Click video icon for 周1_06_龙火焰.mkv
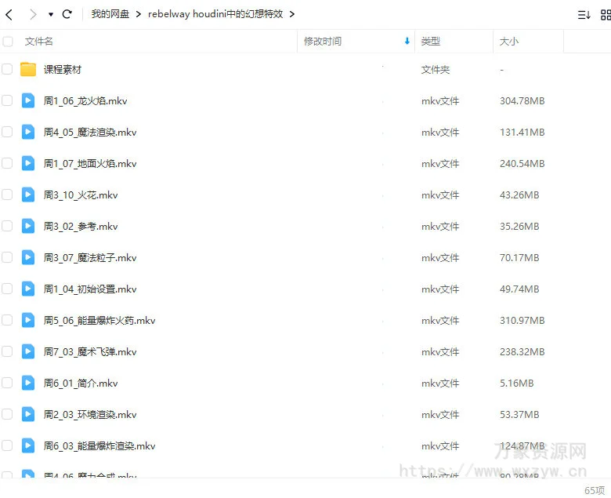Image resolution: width=611 pixels, height=498 pixels. click(x=28, y=100)
